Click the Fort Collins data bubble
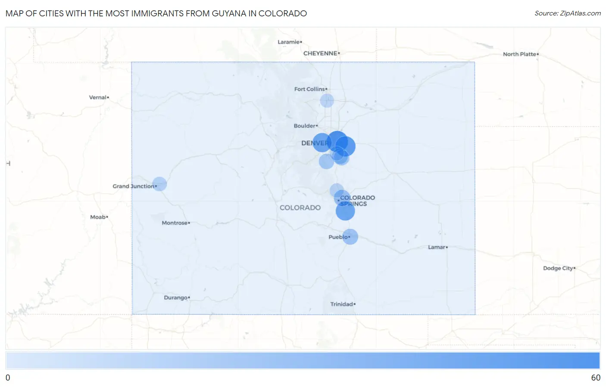The width and height of the screenshot is (606, 387). click(x=327, y=101)
